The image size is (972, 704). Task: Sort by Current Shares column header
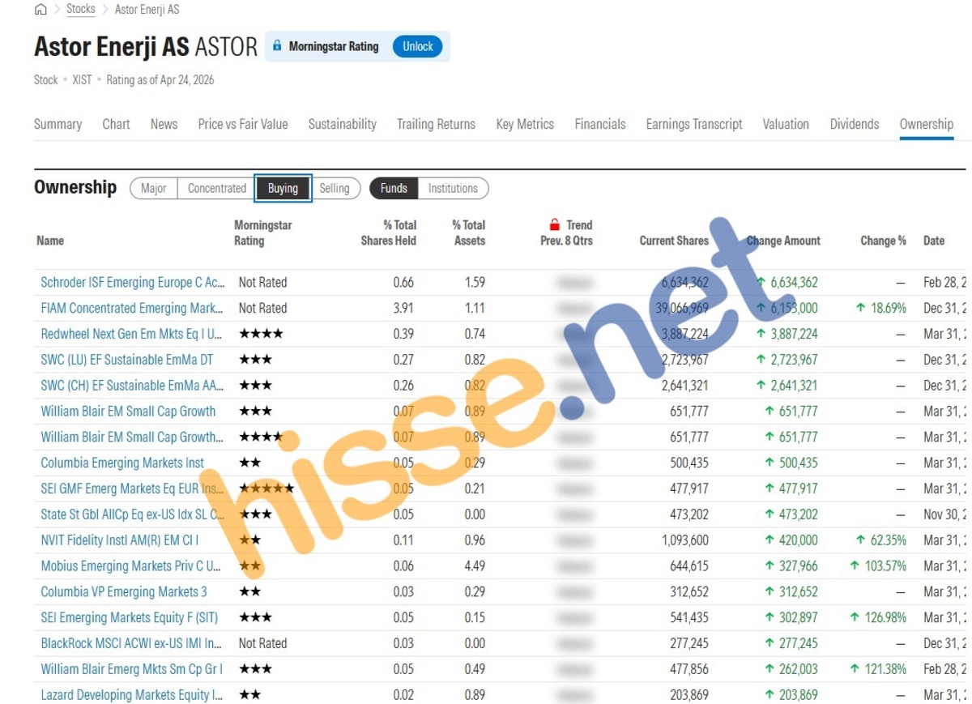674,241
